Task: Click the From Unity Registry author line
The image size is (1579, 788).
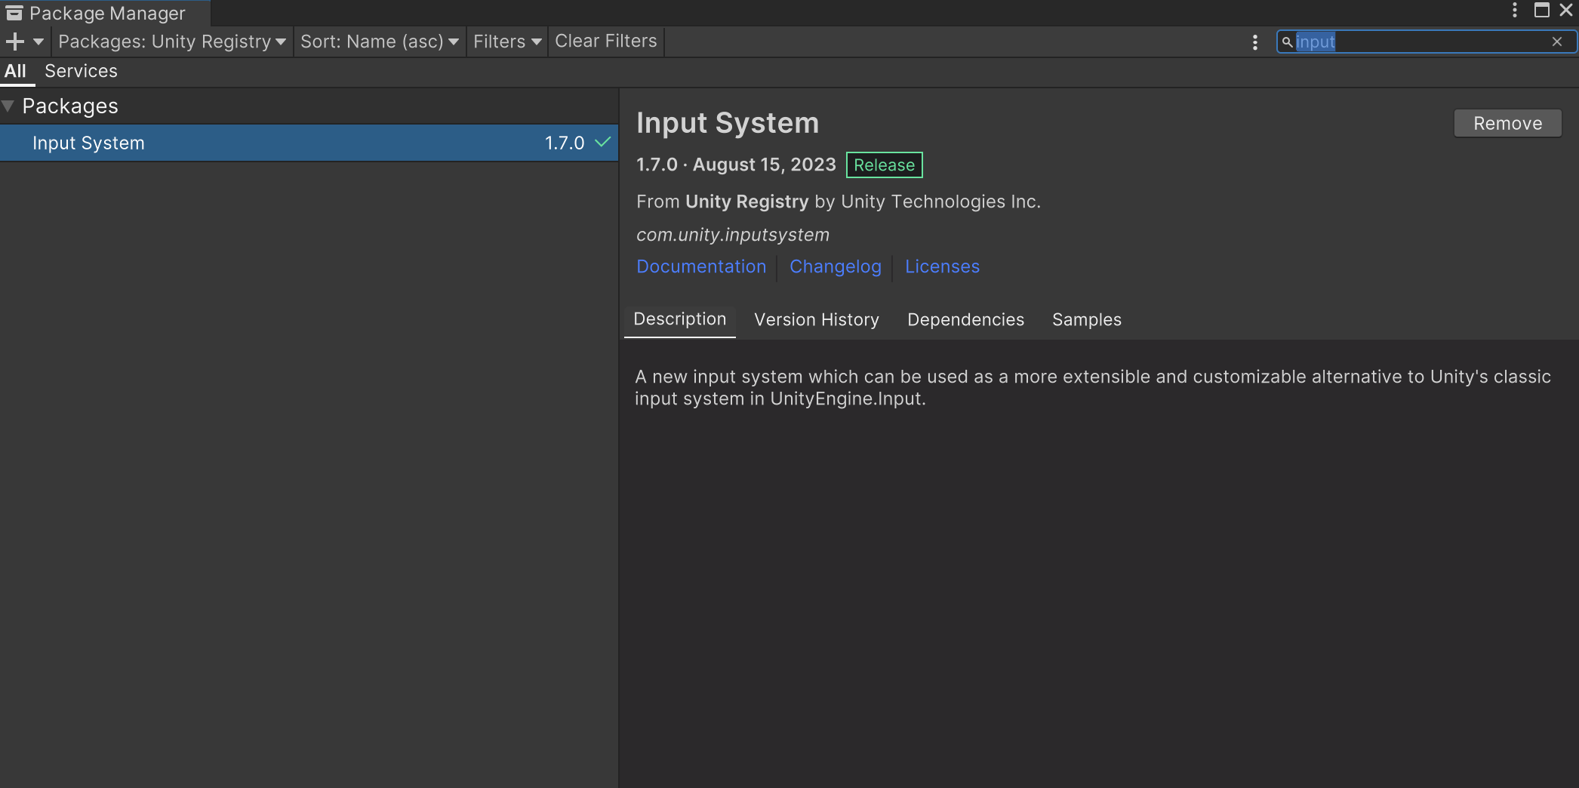Action: (838, 202)
